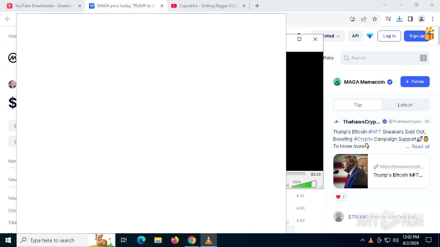Open Task View on taskbar

[x=124, y=240]
